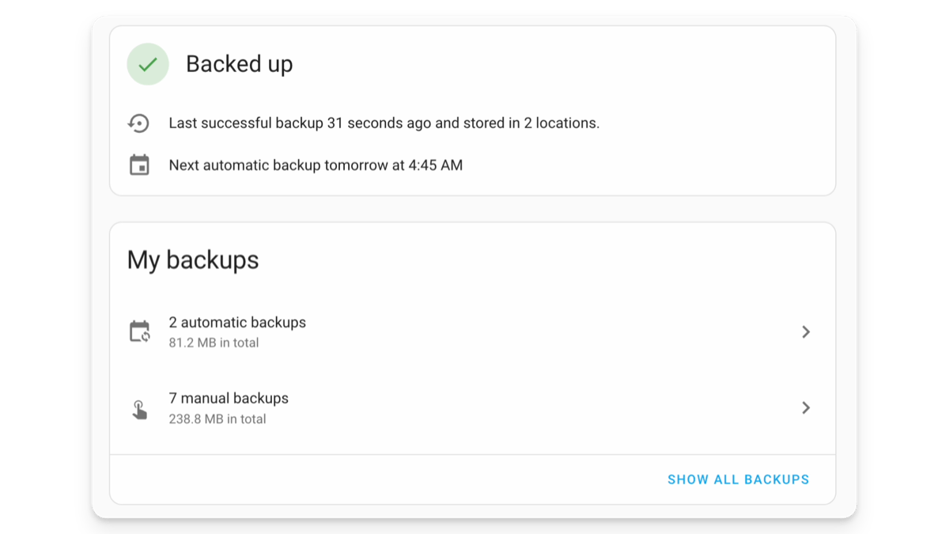
Task: Select the 2 automatic backups row
Action: coord(237,322)
